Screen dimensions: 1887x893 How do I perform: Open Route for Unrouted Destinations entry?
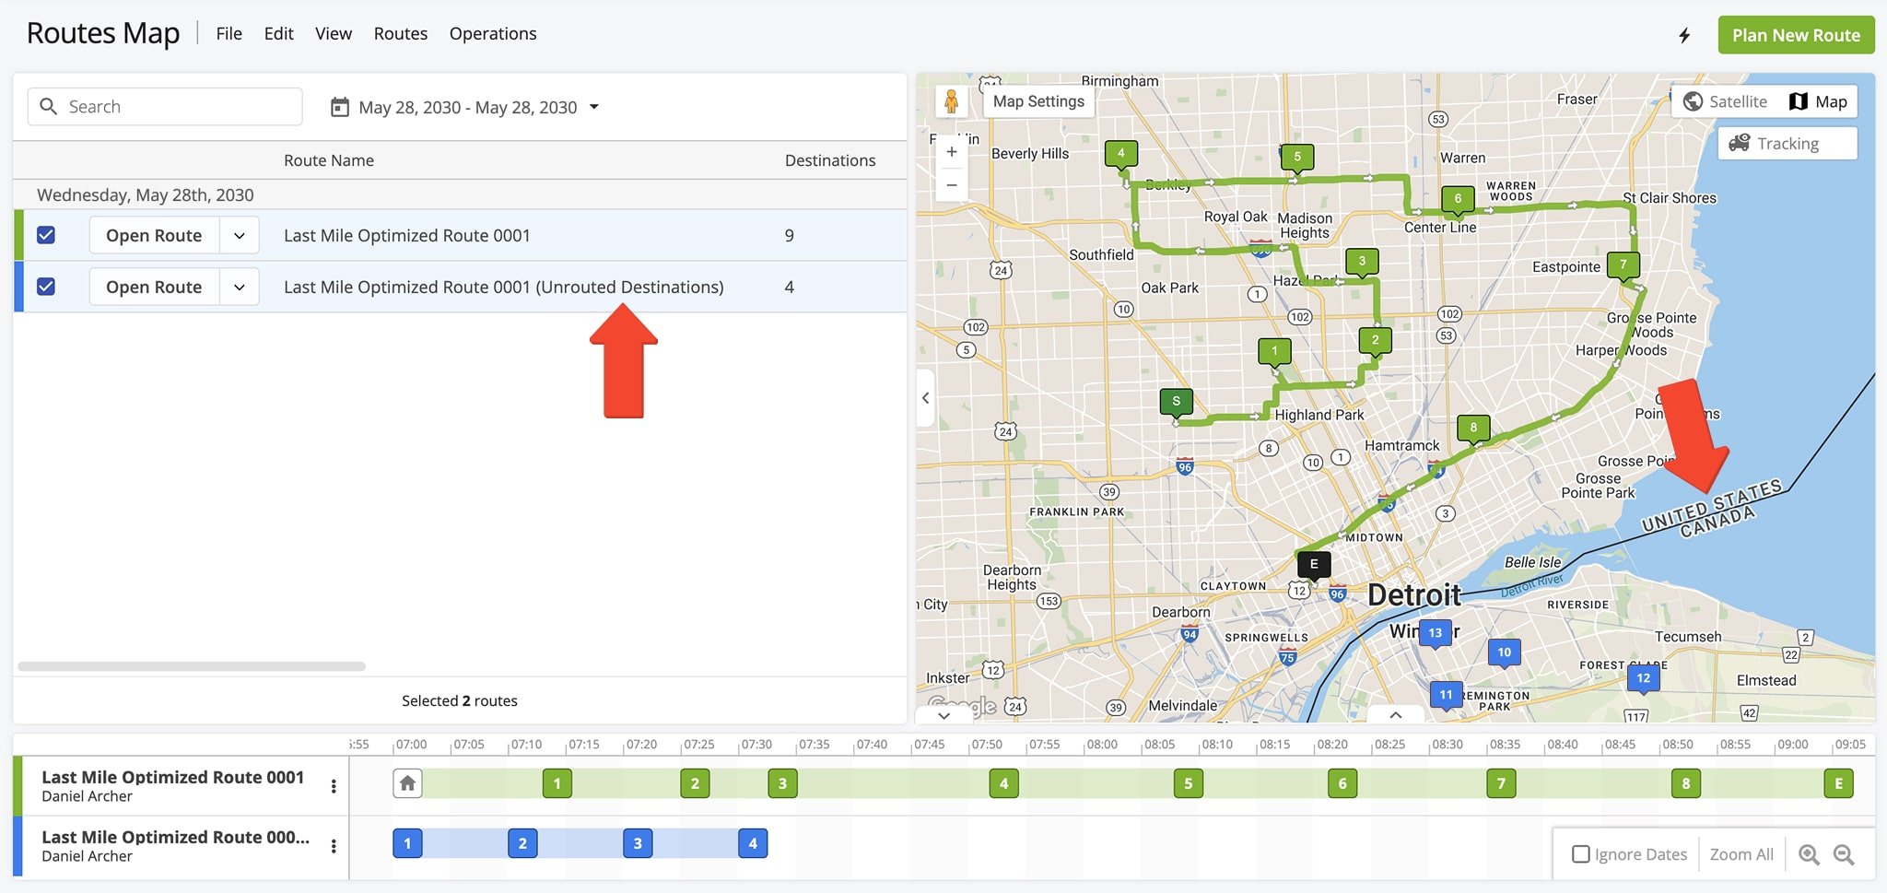154,287
